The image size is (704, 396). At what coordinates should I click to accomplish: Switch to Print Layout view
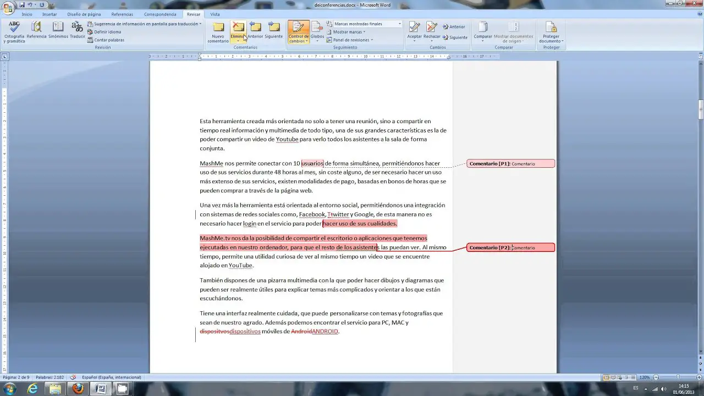pos(607,377)
